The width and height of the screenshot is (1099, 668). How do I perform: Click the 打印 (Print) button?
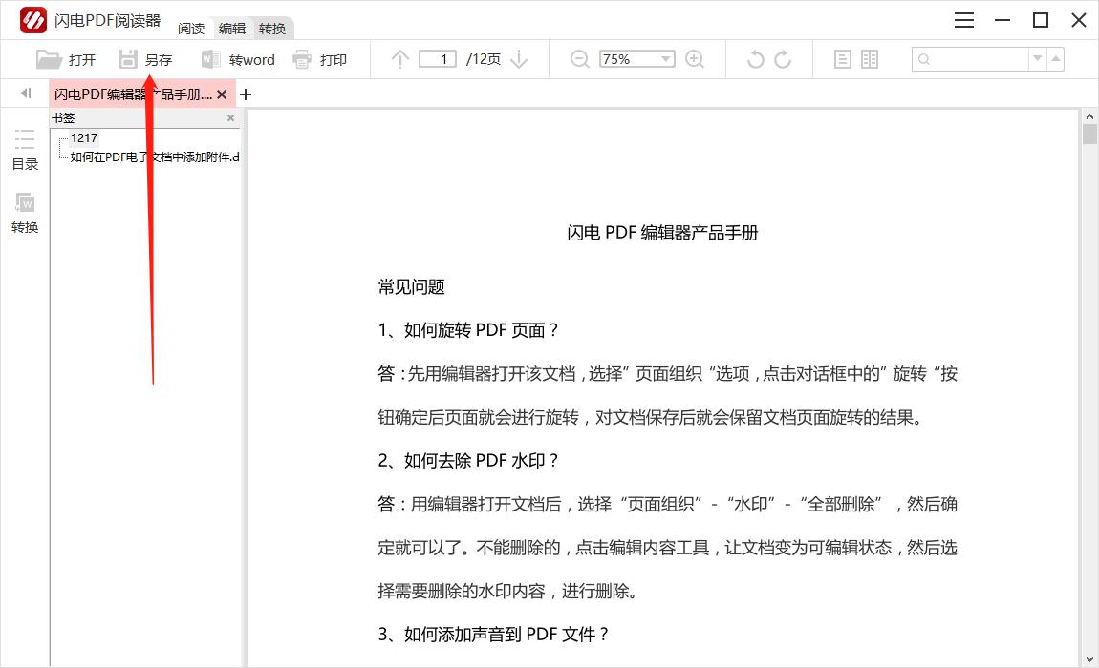click(x=320, y=60)
